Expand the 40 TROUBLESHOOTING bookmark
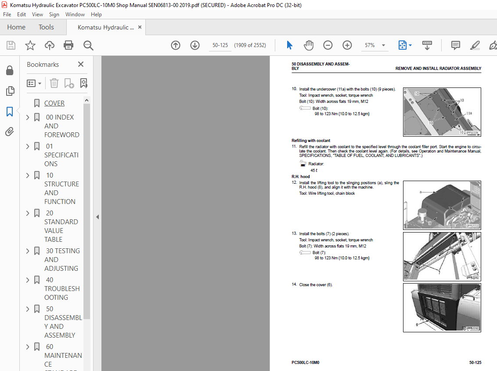497x371 pixels. [28, 280]
